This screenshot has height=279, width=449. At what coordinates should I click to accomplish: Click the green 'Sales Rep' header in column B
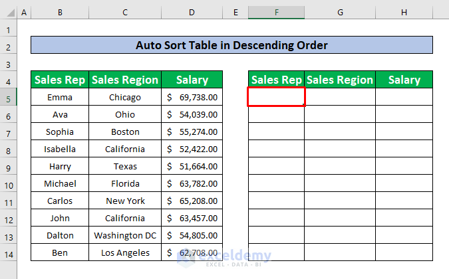[x=60, y=80]
